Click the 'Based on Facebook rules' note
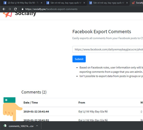The image size is (143, 130). 111,70
